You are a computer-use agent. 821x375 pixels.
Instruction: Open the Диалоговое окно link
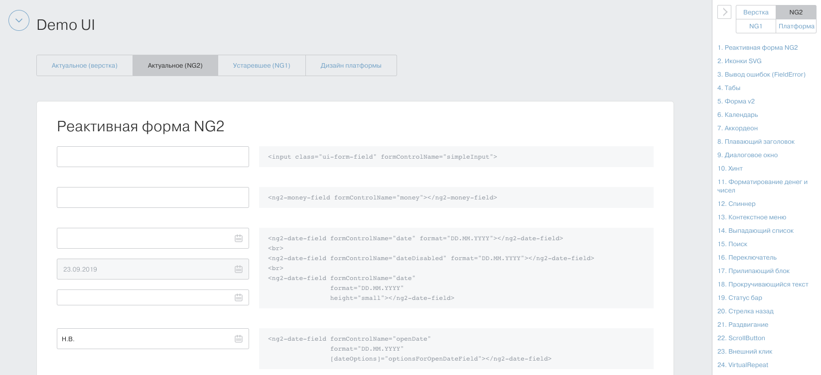coord(747,155)
